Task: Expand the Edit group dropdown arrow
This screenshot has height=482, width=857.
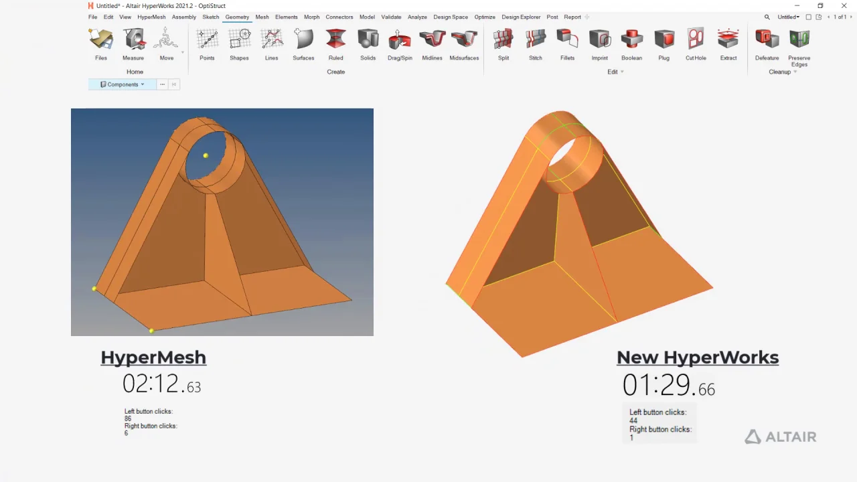Action: coord(622,72)
